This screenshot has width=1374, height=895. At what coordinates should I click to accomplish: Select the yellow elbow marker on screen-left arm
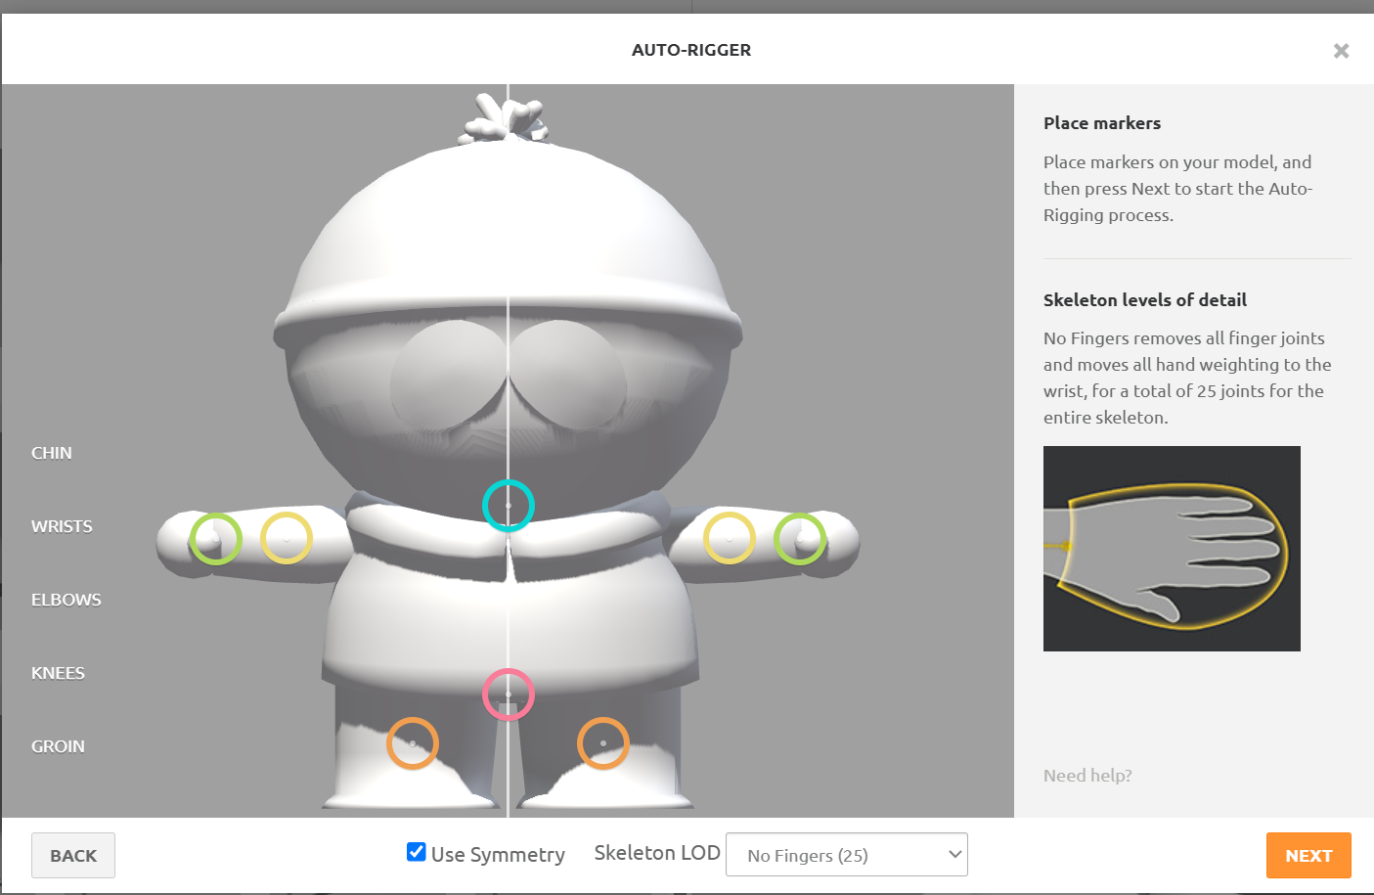(x=287, y=538)
